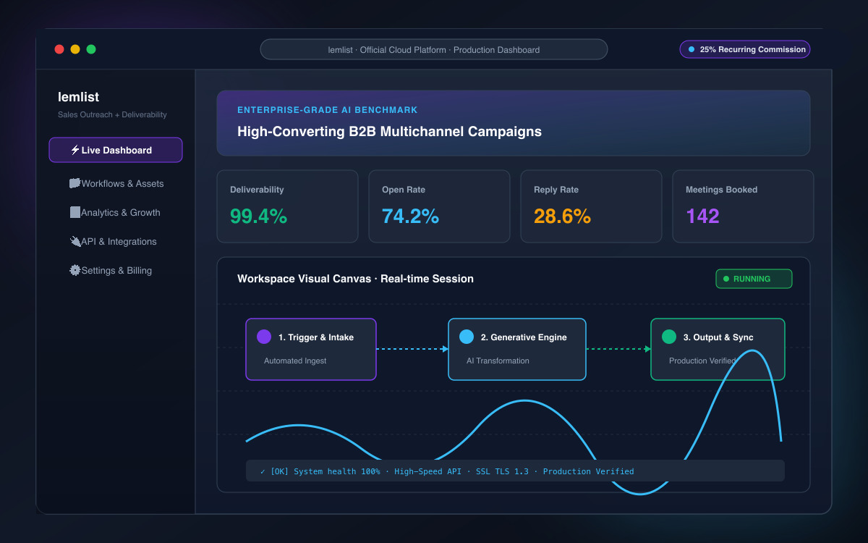The height and width of the screenshot is (543, 868).
Task: Select the API & Integrations plug icon
Action: 75,241
